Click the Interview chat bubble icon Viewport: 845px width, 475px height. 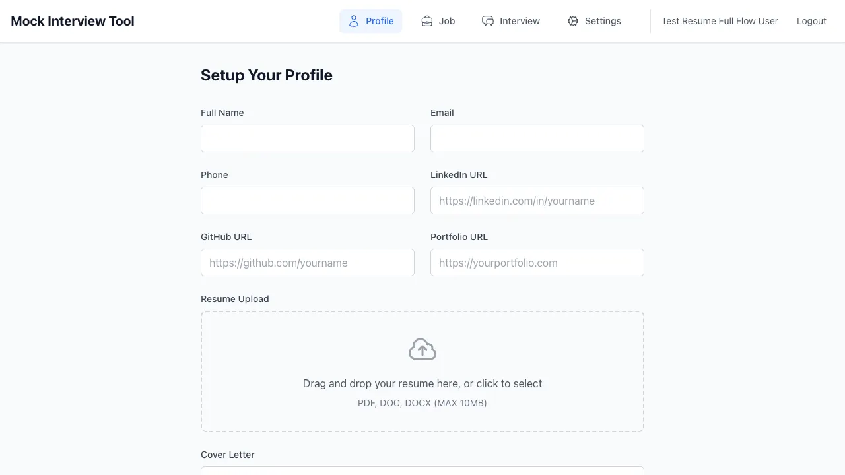click(488, 21)
